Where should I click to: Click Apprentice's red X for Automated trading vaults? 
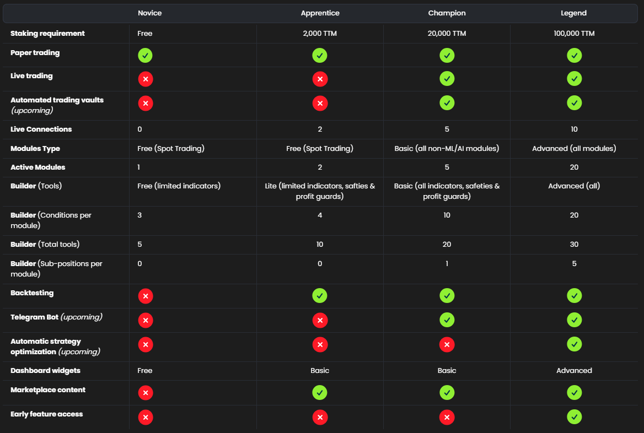pos(320,103)
